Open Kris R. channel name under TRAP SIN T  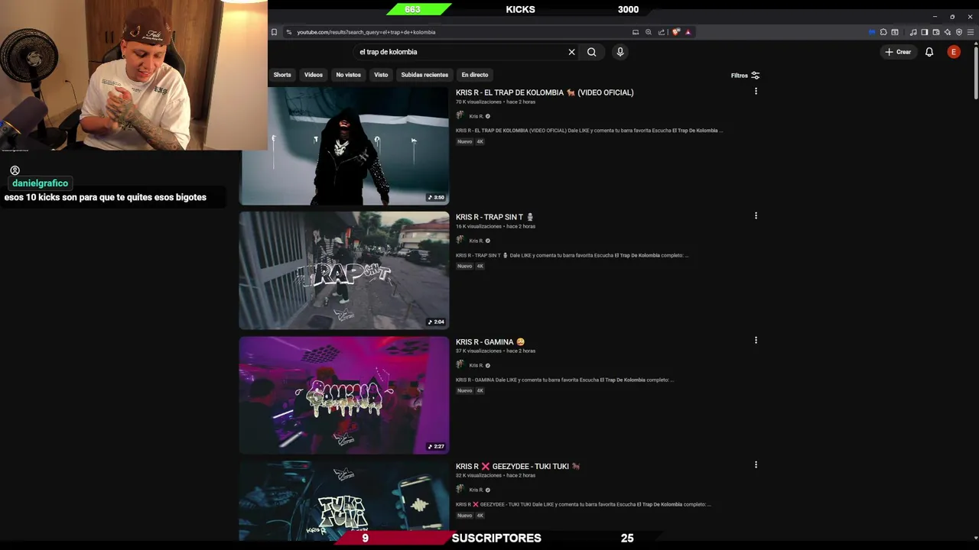476,241
